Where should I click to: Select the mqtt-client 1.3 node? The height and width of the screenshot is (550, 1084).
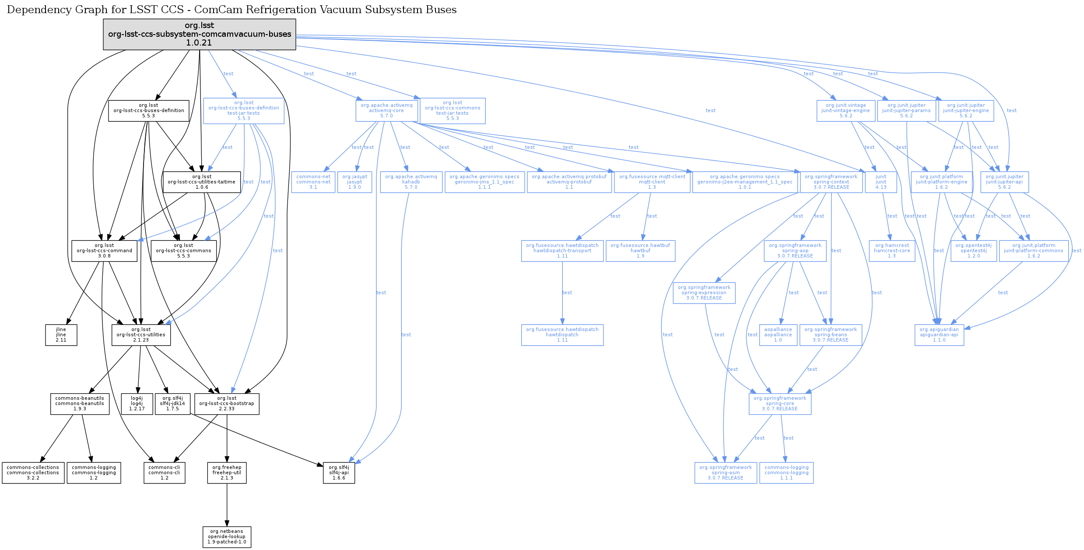652,182
